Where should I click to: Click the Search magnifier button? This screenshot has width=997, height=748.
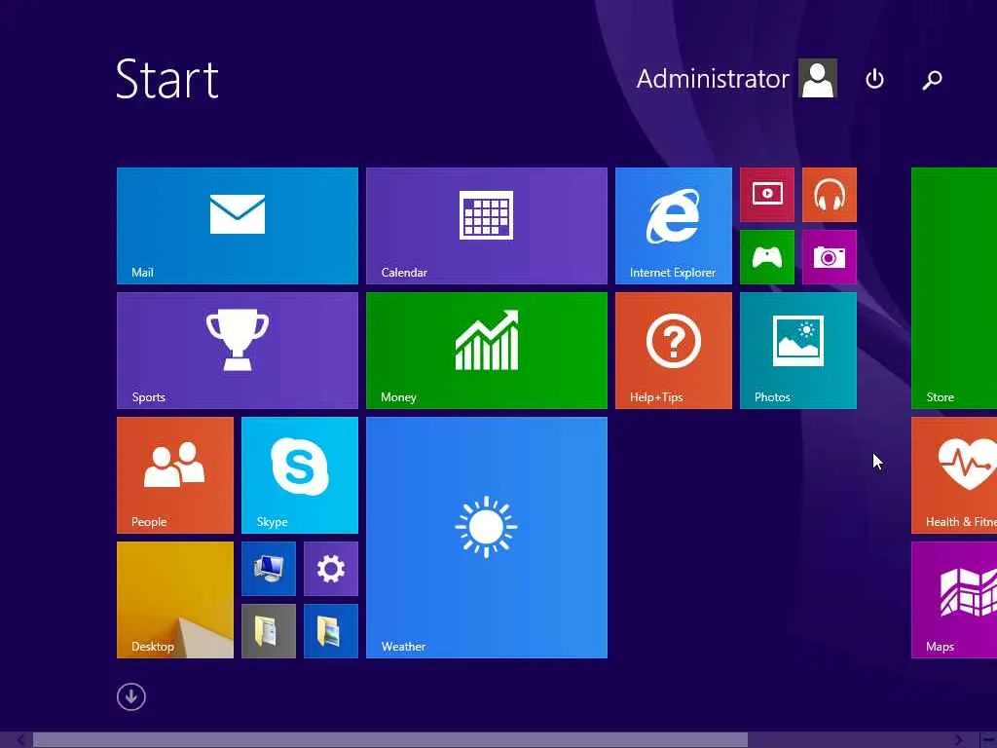932,79
